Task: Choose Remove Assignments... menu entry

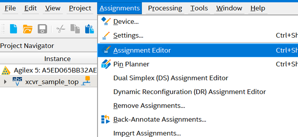Action: (x=149, y=106)
